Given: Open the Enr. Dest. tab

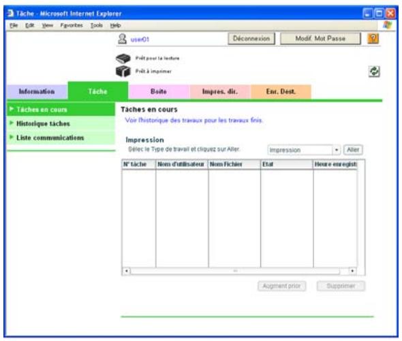Looking at the screenshot, I should pyautogui.click(x=281, y=91).
